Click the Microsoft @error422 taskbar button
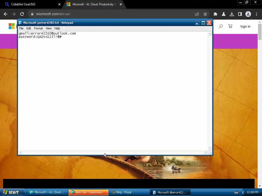The width and height of the screenshot is (262, 196). (x=170, y=192)
